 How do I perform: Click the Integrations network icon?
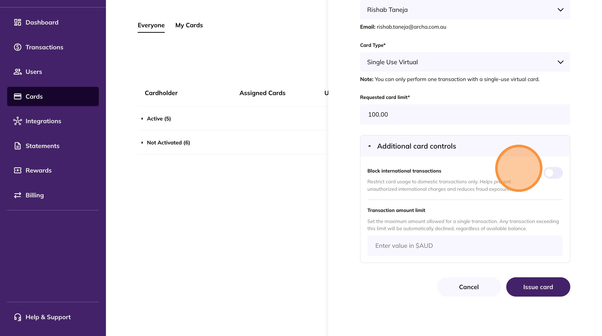pyautogui.click(x=18, y=121)
